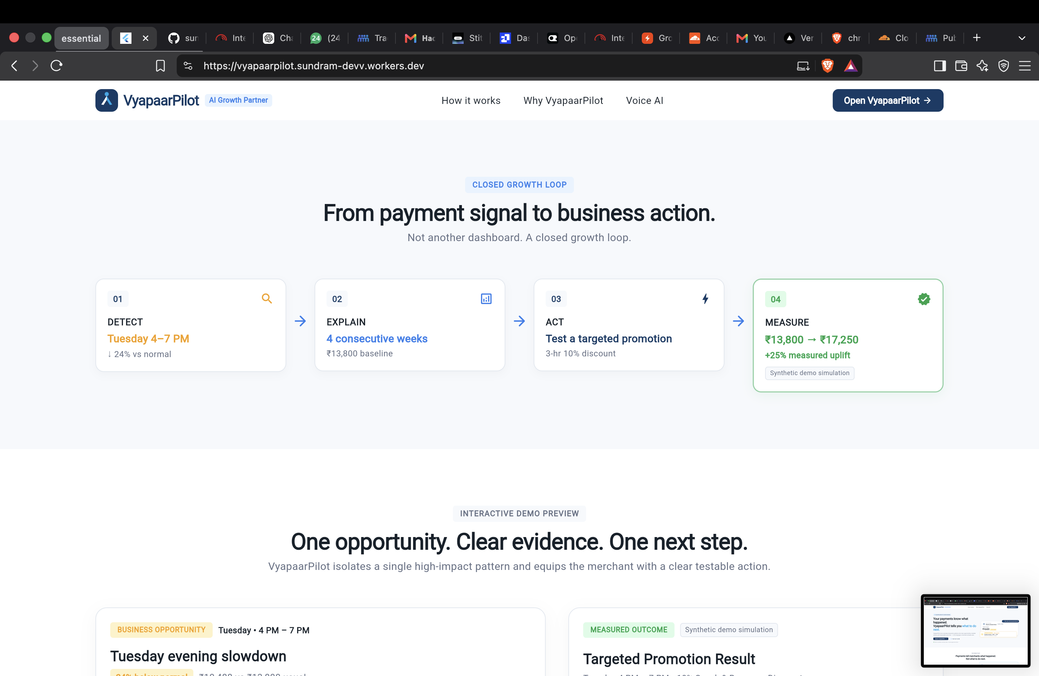Click the Measure card verified checkmark icon
The height and width of the screenshot is (676, 1039).
[x=924, y=299]
